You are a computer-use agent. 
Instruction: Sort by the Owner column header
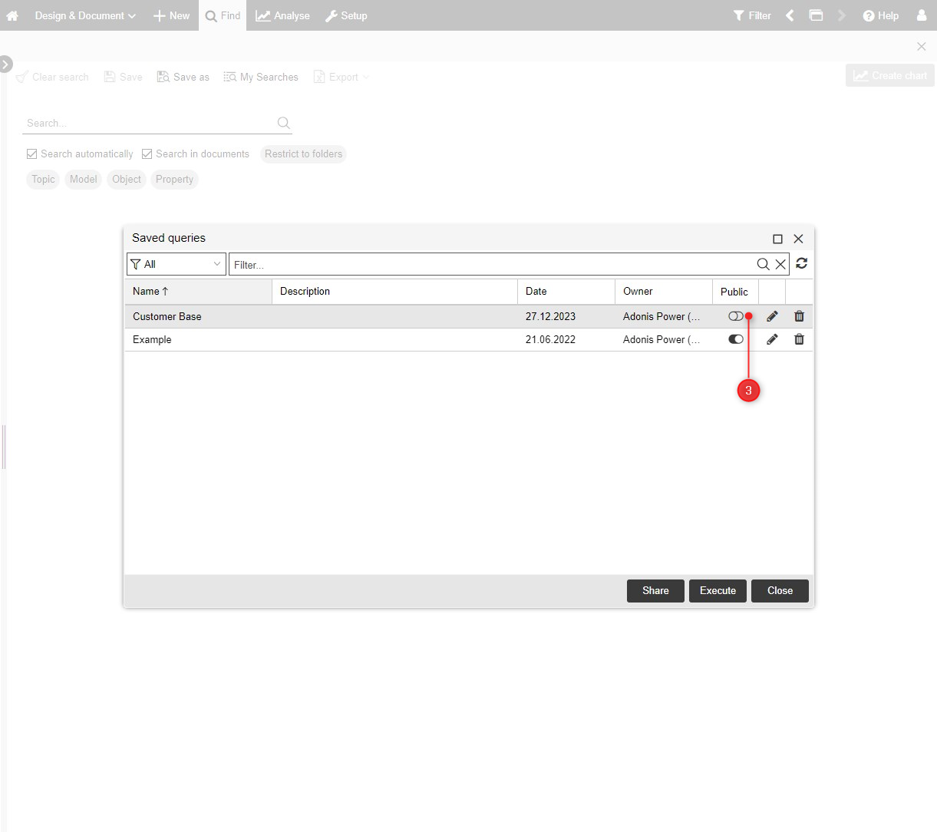[664, 292]
